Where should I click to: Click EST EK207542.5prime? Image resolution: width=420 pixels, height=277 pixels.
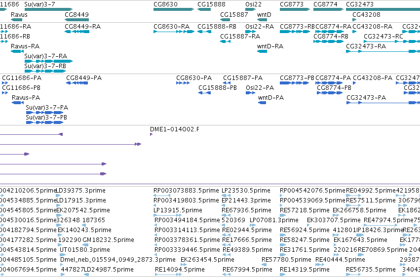click(83, 210)
